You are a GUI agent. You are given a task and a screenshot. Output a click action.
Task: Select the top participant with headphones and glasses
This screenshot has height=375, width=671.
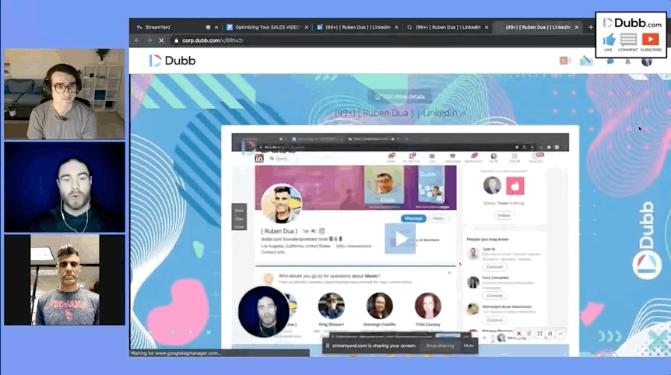(x=65, y=94)
